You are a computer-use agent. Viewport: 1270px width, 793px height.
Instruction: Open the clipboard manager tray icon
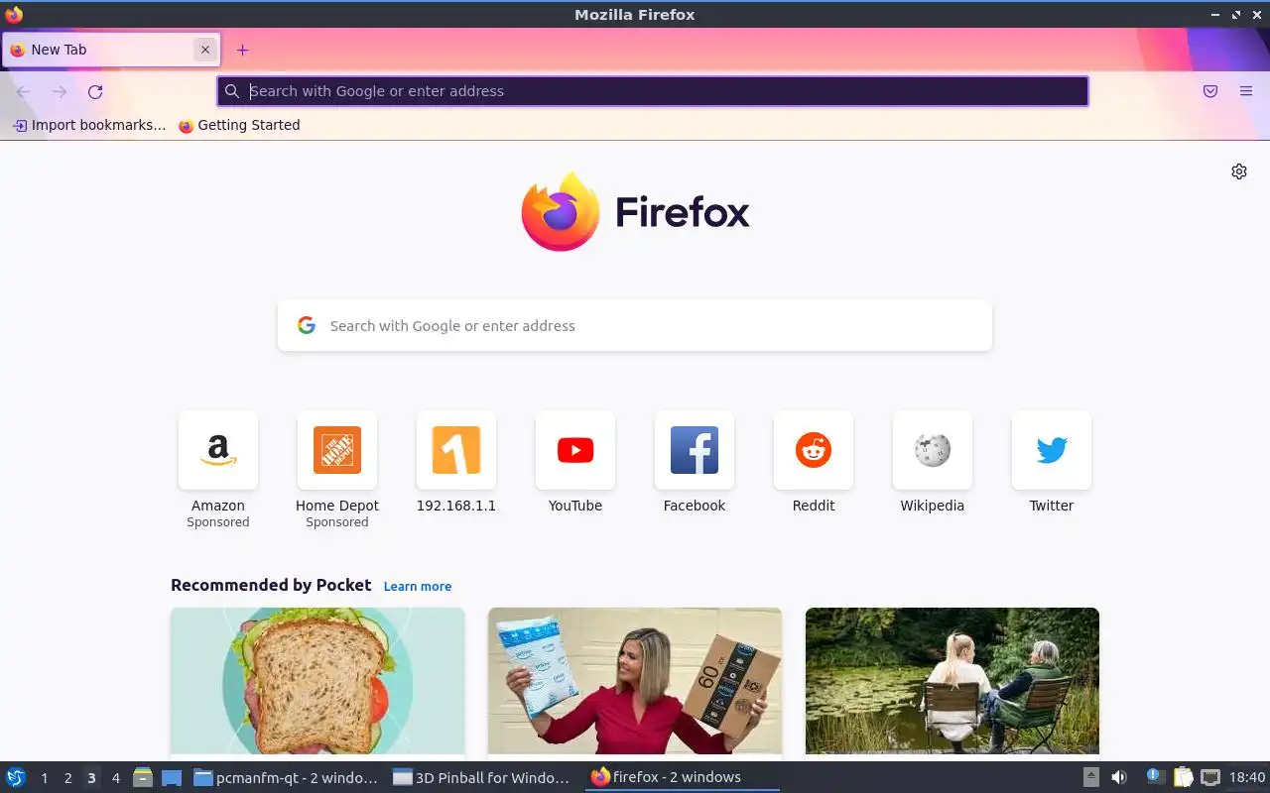[x=1183, y=777]
